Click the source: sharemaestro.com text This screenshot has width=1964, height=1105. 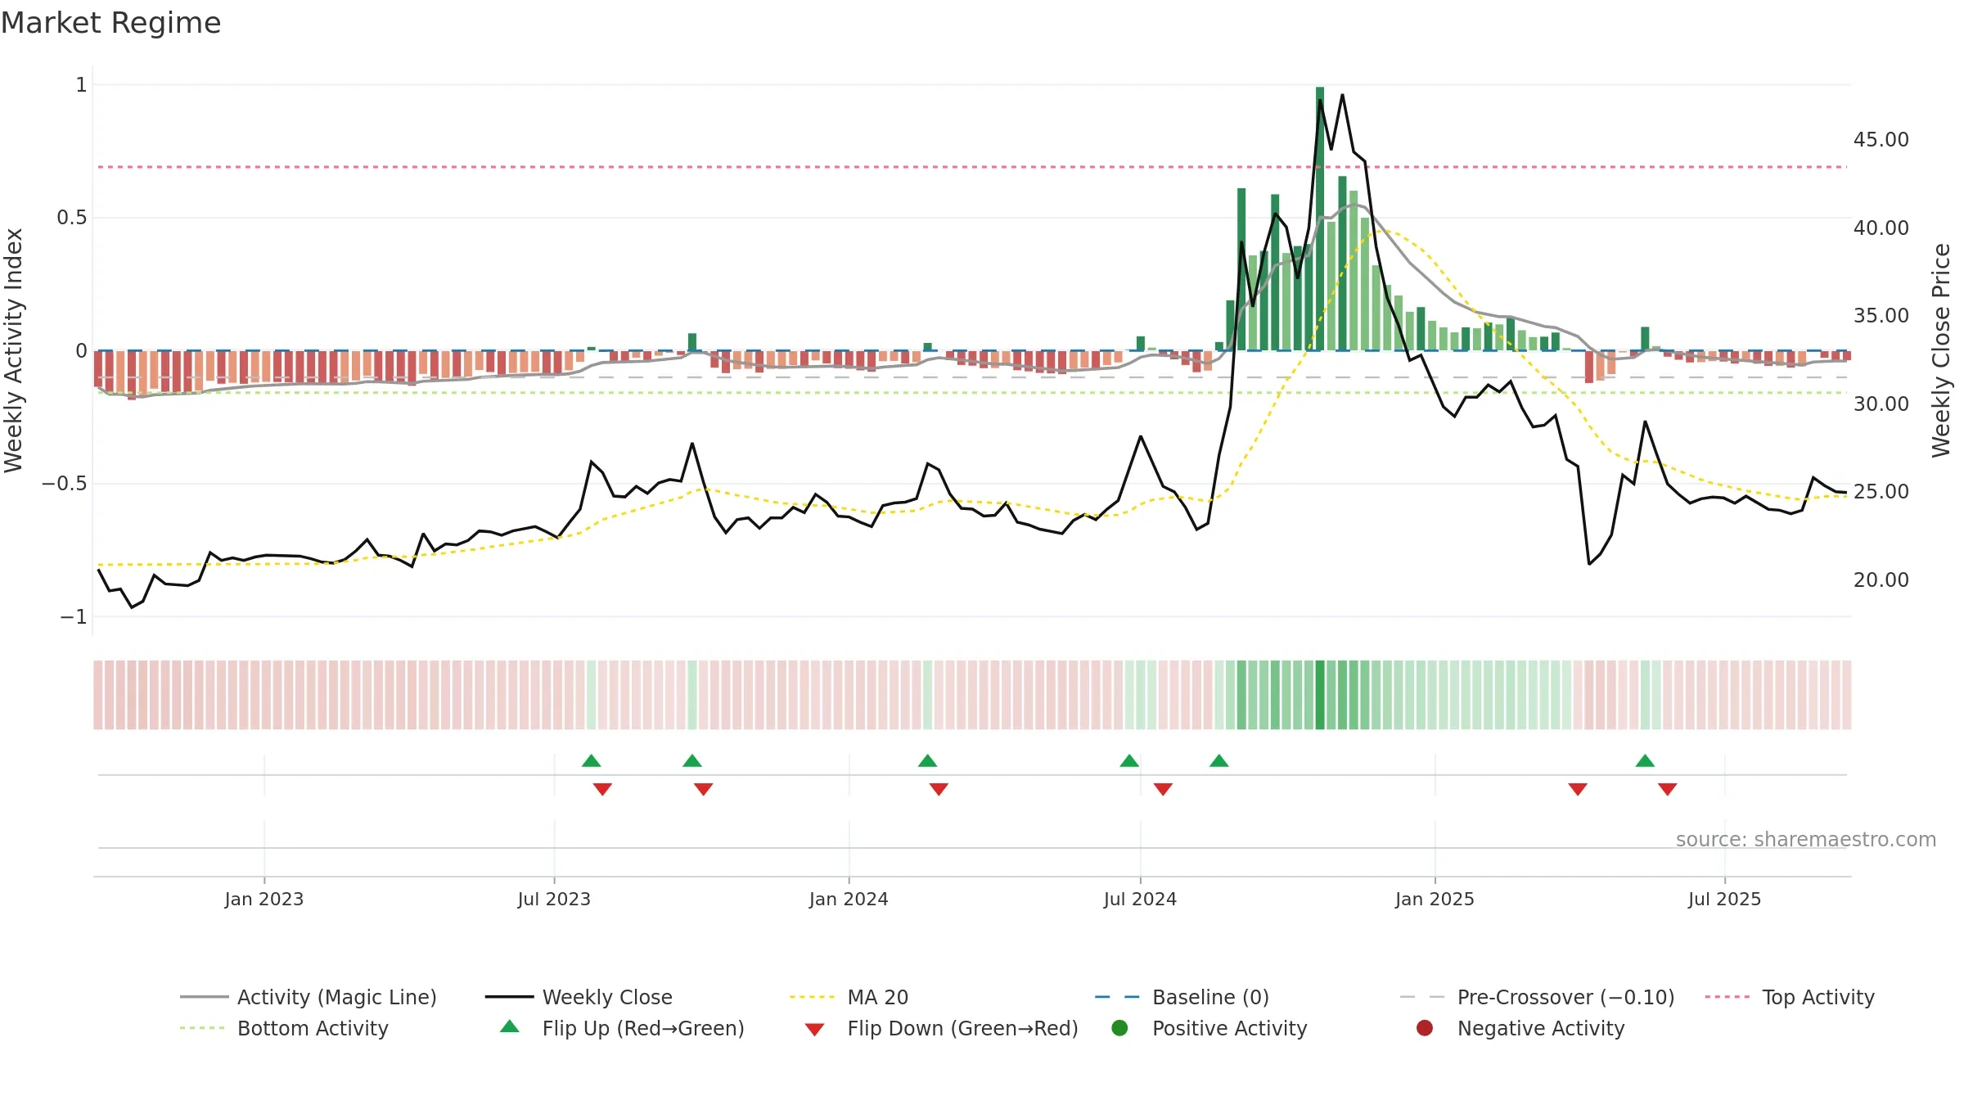coord(1806,840)
